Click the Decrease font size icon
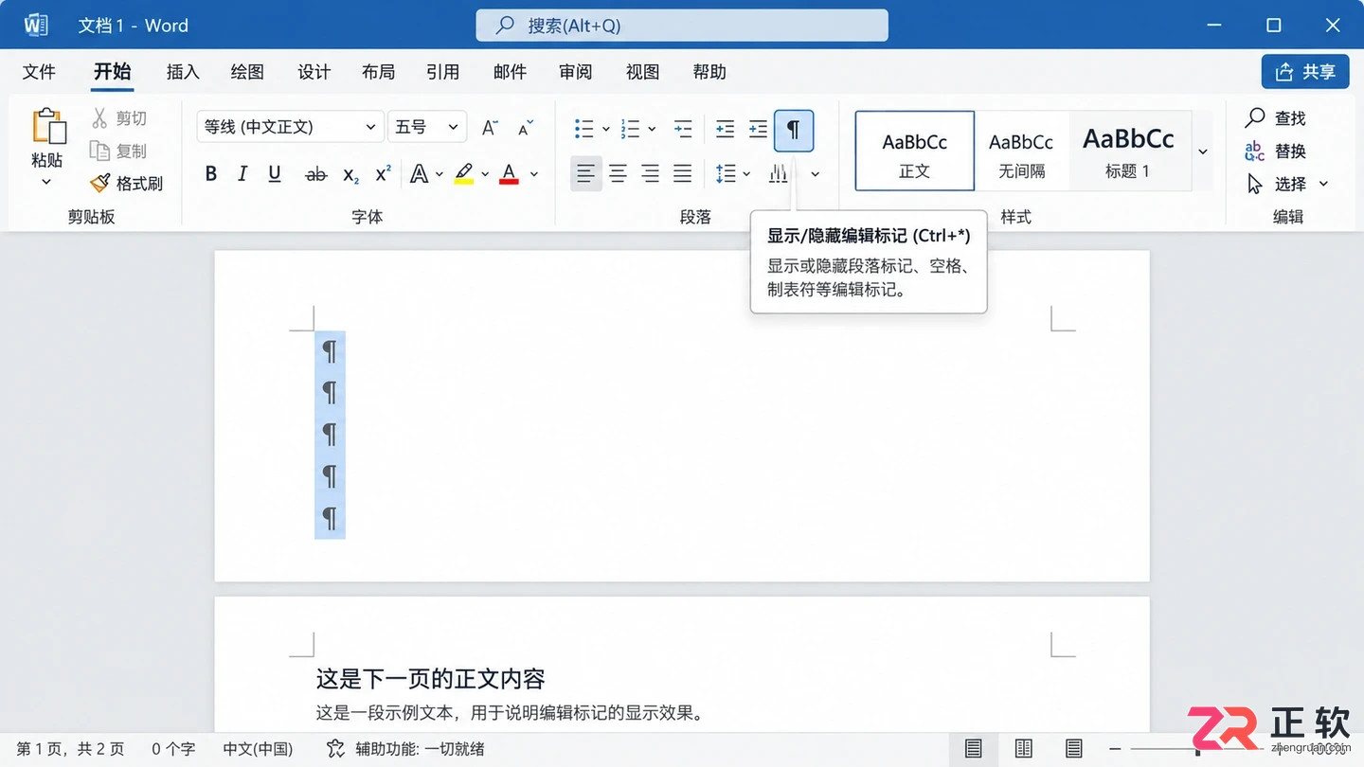 (526, 127)
